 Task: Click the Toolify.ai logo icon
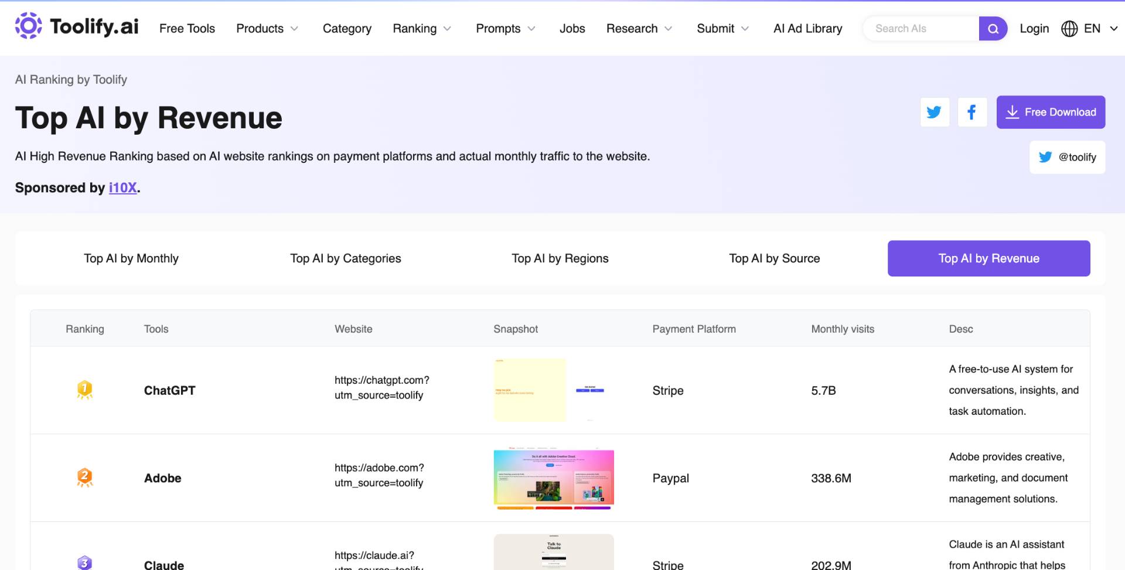[28, 26]
